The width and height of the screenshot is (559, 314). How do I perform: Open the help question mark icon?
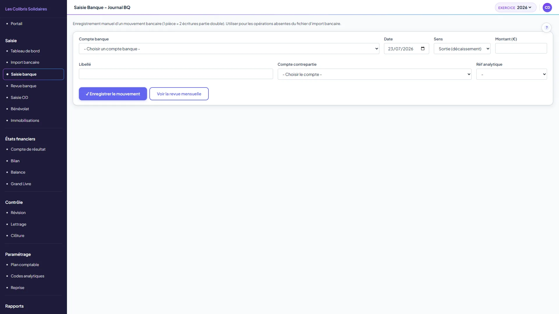tap(546, 28)
